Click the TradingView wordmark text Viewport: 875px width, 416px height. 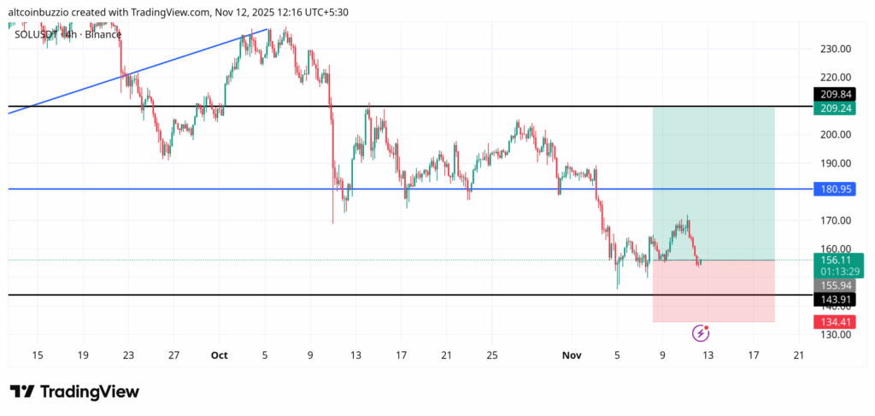point(90,391)
